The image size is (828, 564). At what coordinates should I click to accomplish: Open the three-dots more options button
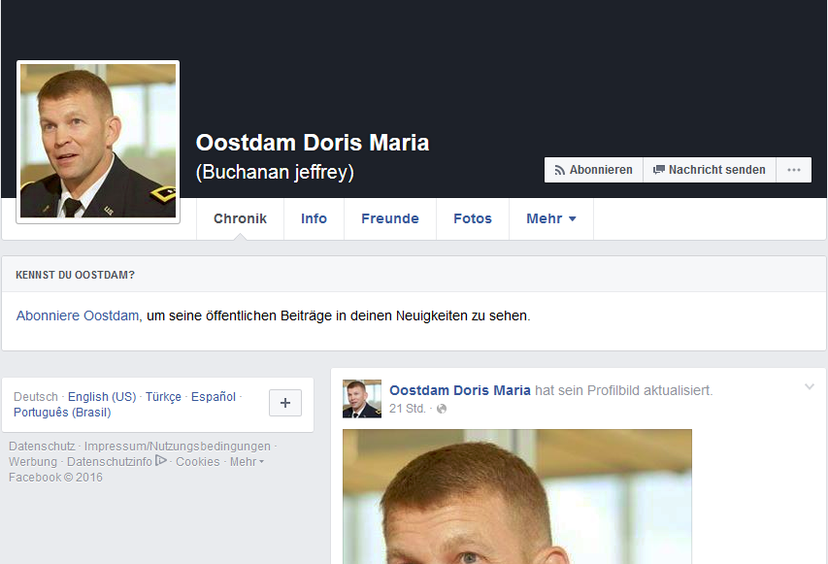[x=794, y=170]
